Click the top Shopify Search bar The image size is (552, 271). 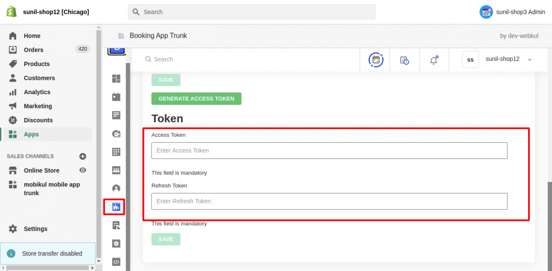[252, 12]
